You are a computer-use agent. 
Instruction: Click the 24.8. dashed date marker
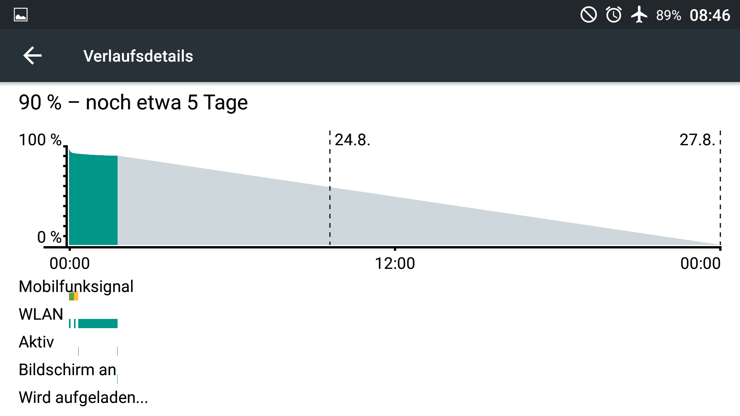(x=330, y=188)
